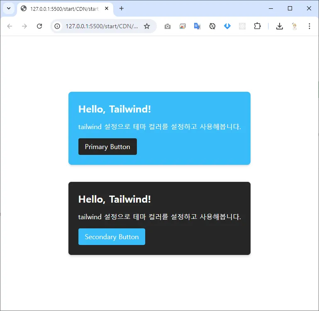Bookmark this page with the star

[147, 26]
